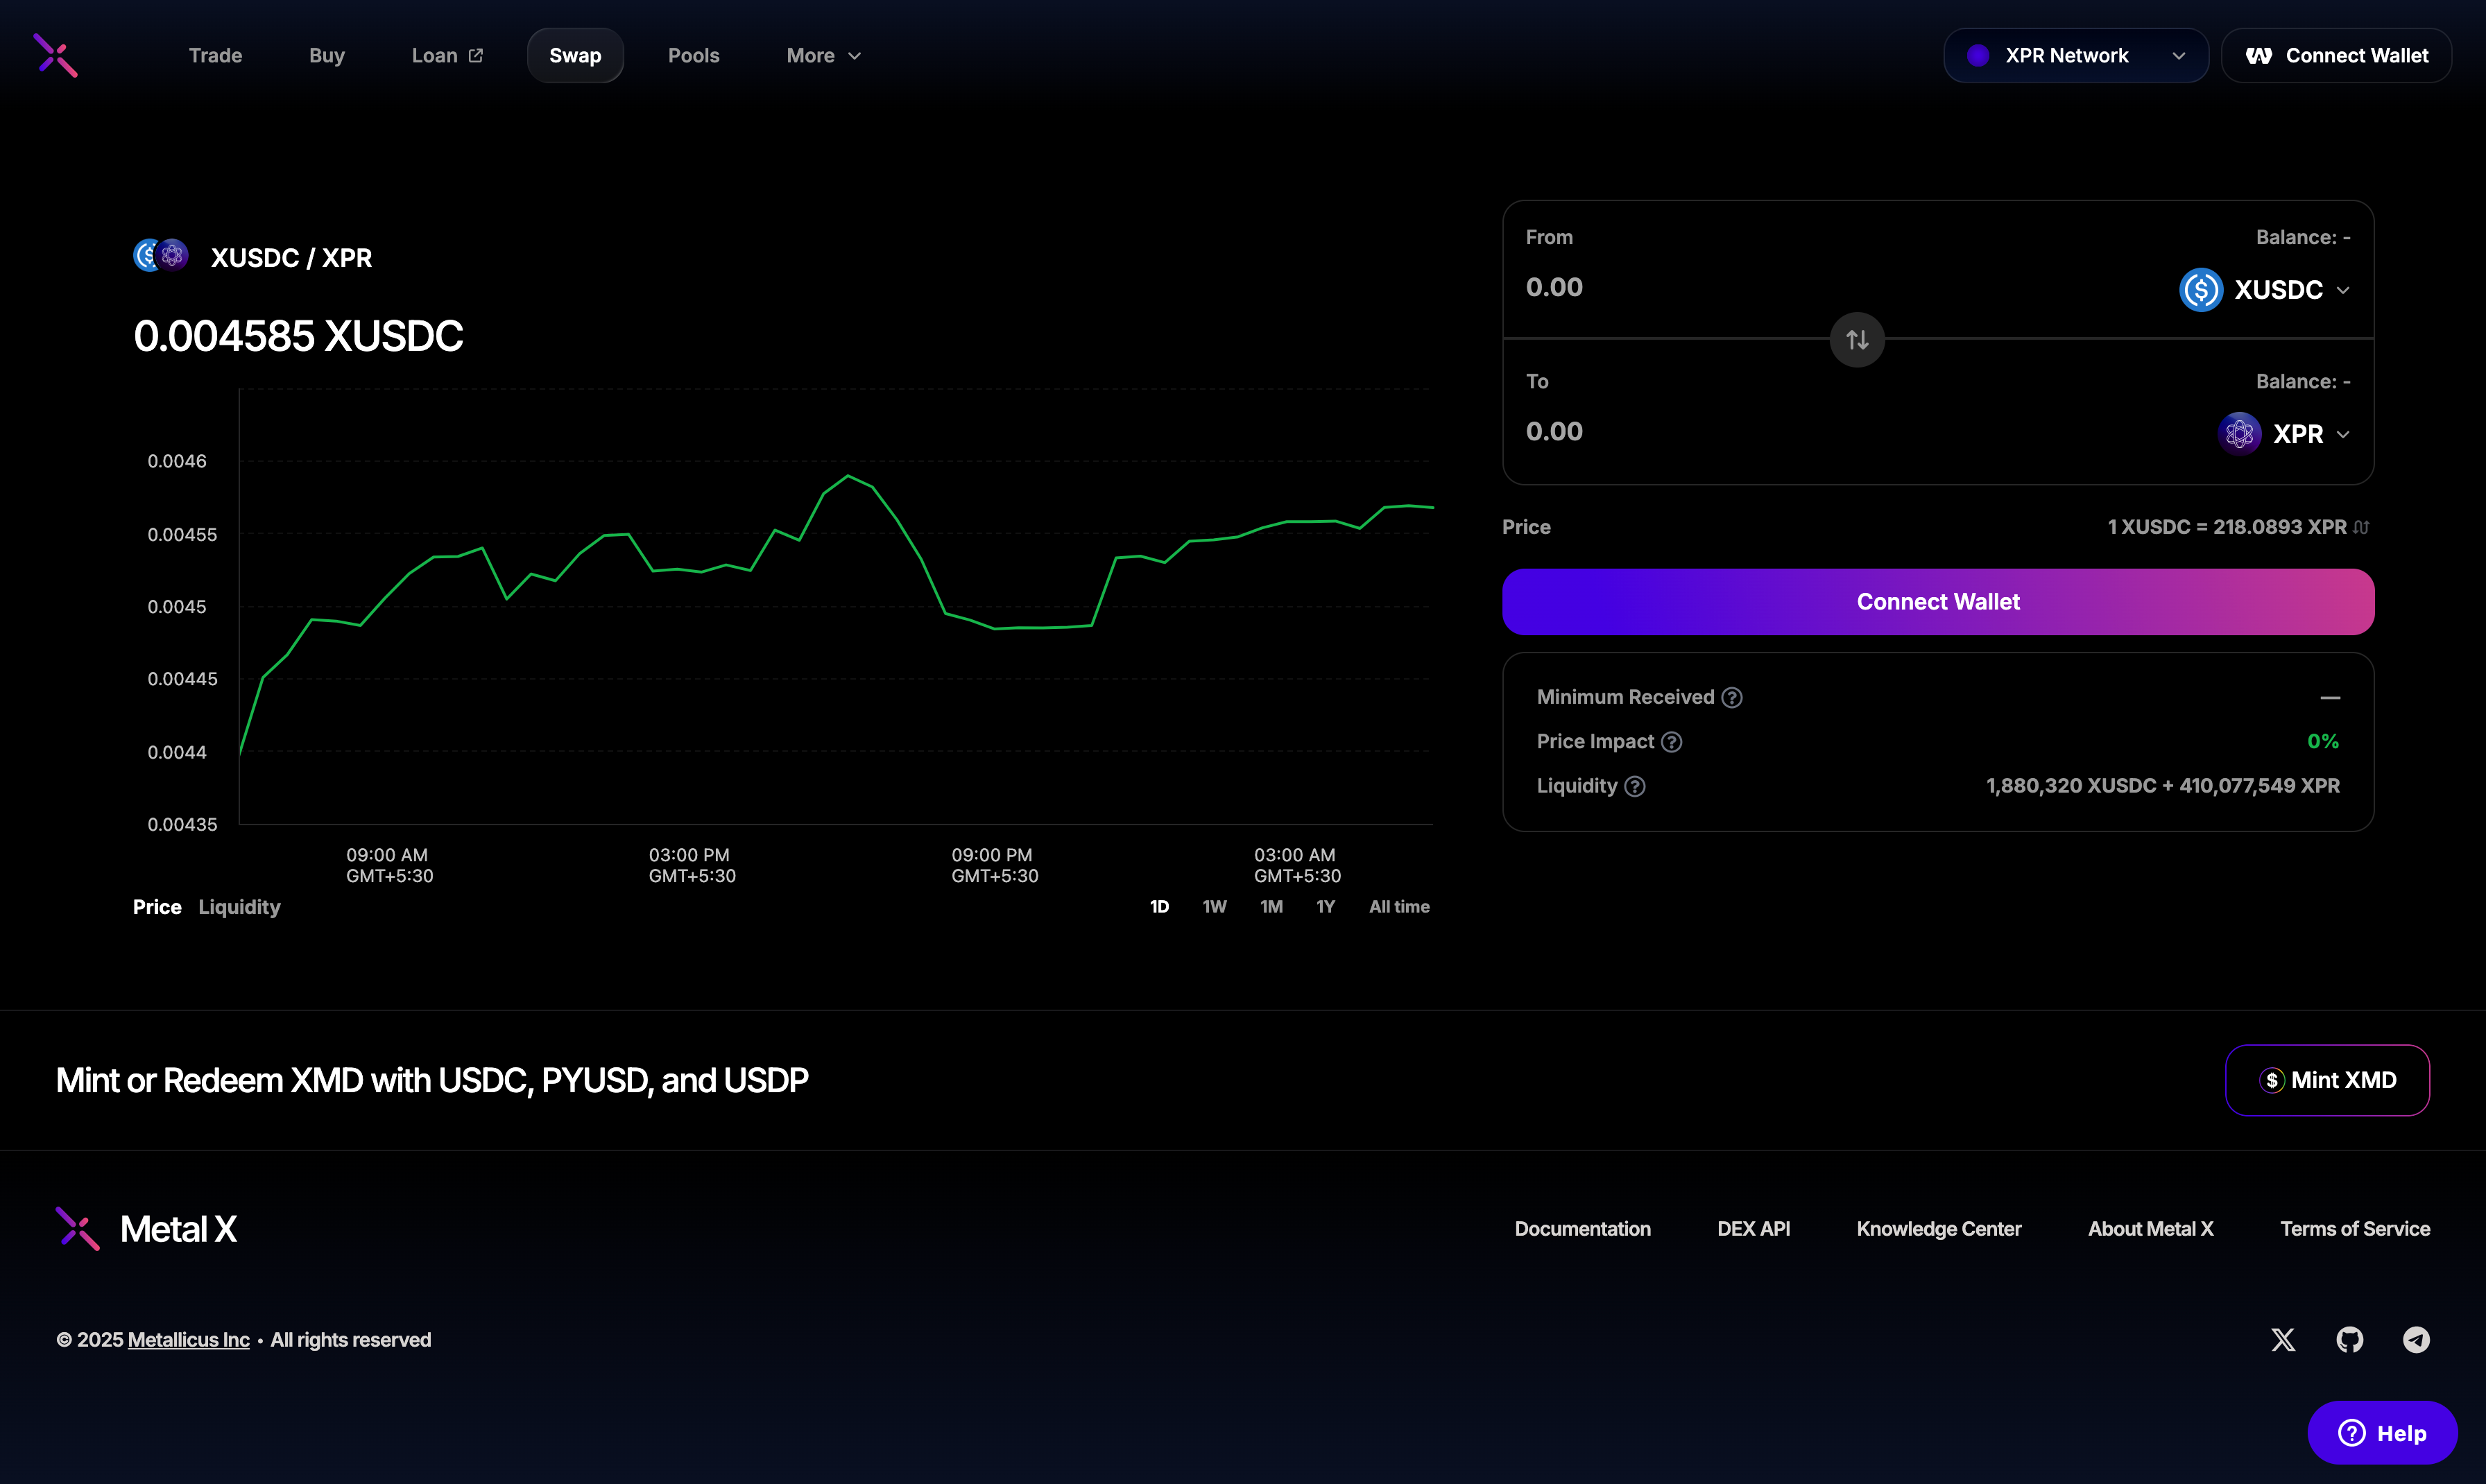Open the Pools tab
Screen dimensions: 2486x1484
(693, 56)
